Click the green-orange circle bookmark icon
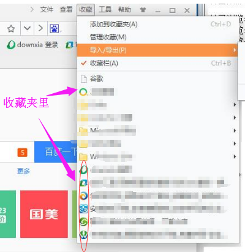 click(83, 92)
